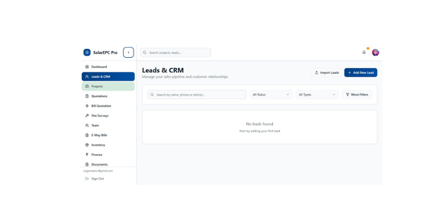Select Leads & CRM sidebar item
444x222 pixels.
[108, 77]
